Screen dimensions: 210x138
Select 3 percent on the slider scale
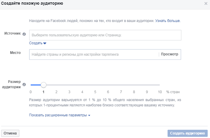coord(69,92)
